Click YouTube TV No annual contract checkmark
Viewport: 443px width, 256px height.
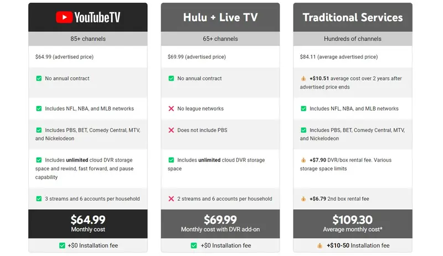click(39, 79)
